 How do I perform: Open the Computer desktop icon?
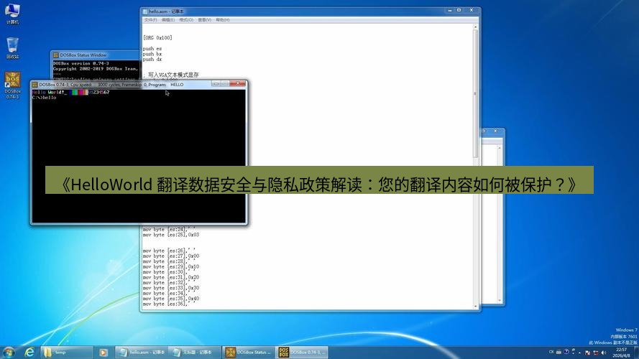tap(12, 14)
